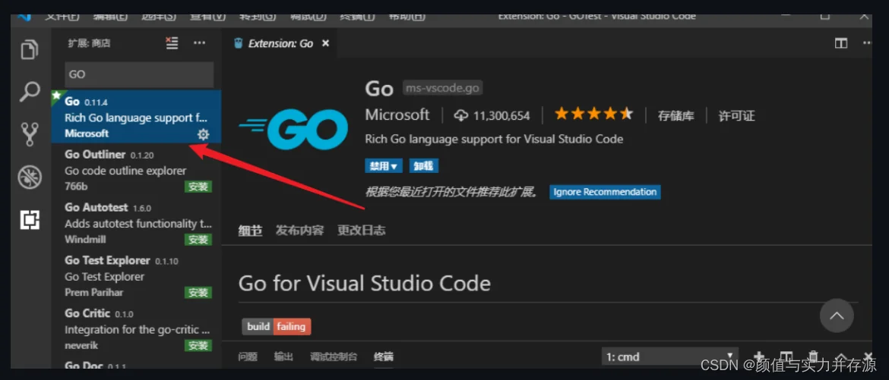This screenshot has width=889, height=380.
Task: Install Go Critic via its 安装 button
Action: click(x=198, y=345)
